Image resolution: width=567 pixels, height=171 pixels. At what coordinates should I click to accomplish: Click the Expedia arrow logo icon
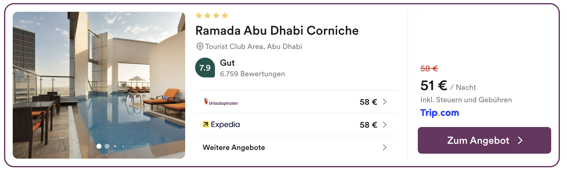[x=206, y=125]
